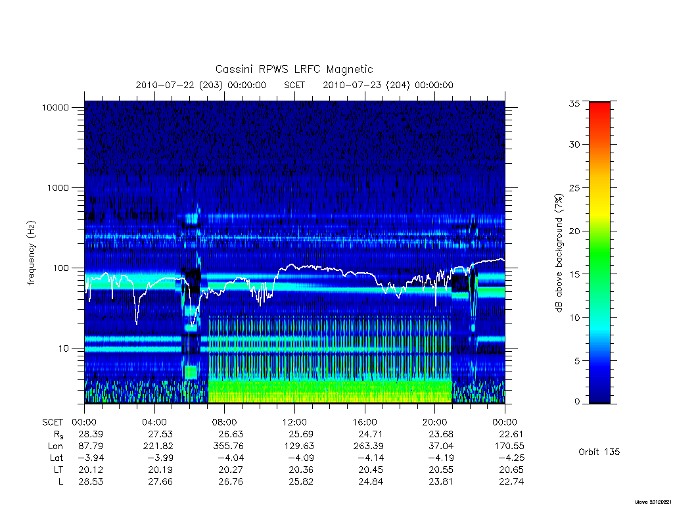The height and width of the screenshot is (505, 673).
Task: Click the LT value "20.12"
Action: click(91, 469)
